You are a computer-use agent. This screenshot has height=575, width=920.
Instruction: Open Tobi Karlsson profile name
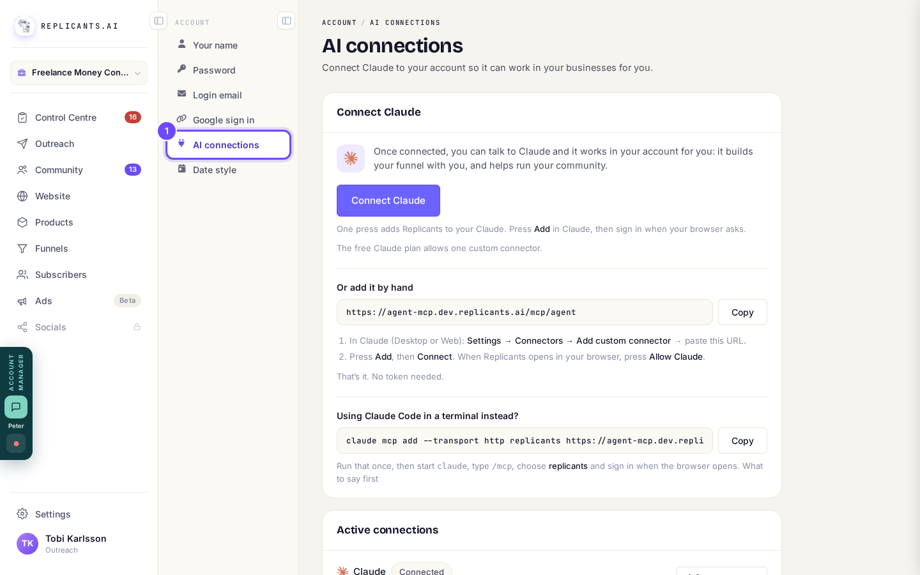(76, 539)
